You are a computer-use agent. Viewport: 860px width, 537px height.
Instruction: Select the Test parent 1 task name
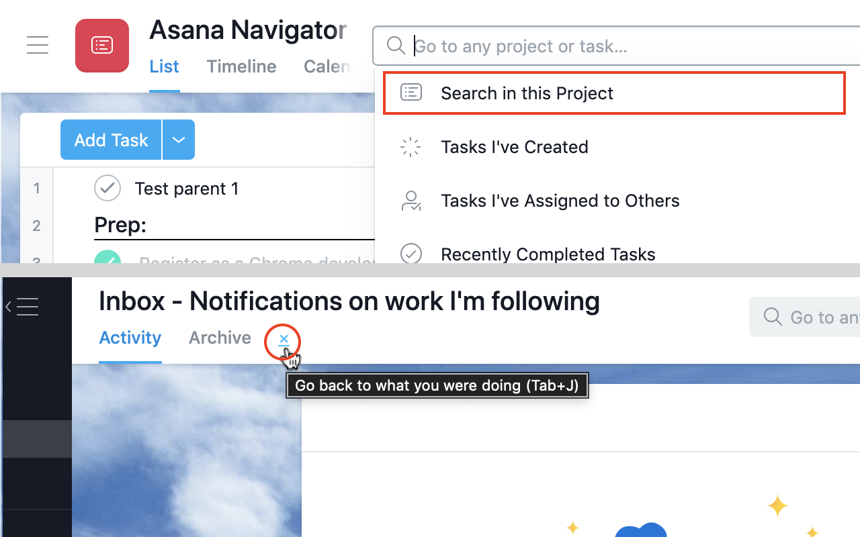click(187, 189)
